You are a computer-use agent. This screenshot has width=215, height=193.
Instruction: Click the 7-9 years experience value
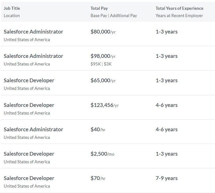(167, 178)
